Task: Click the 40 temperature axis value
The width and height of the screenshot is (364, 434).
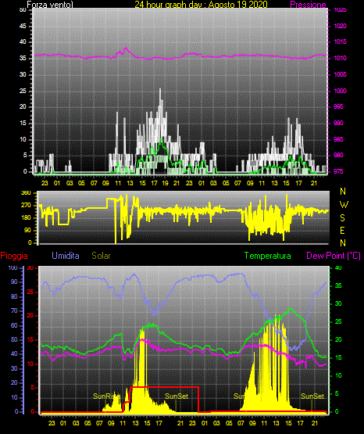Action: coord(338,267)
